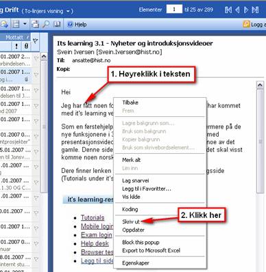Screen dimensions: 266x272
Task: Open the Legg til side link
Action: 97,261
